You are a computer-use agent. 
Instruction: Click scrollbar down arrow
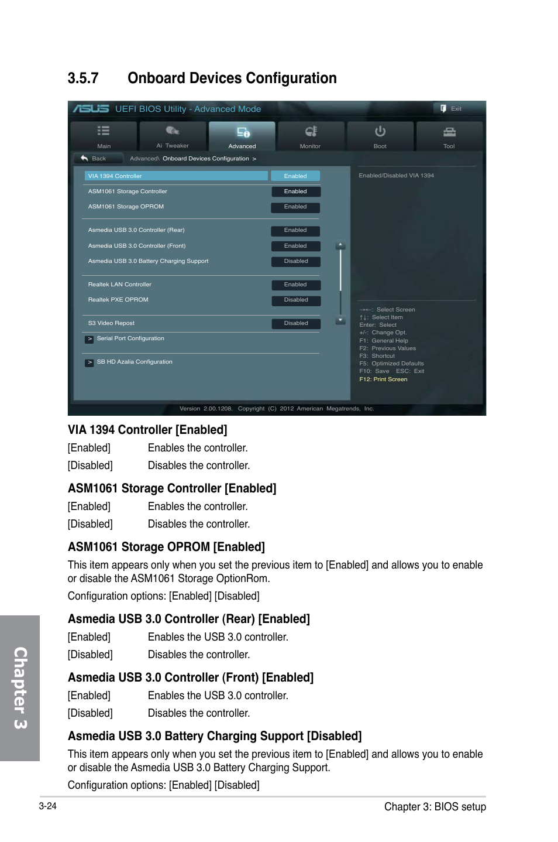click(340, 320)
